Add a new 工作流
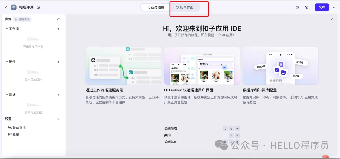Image resolution: width=340 pixels, height=159 pixels. pyautogui.click(x=58, y=29)
